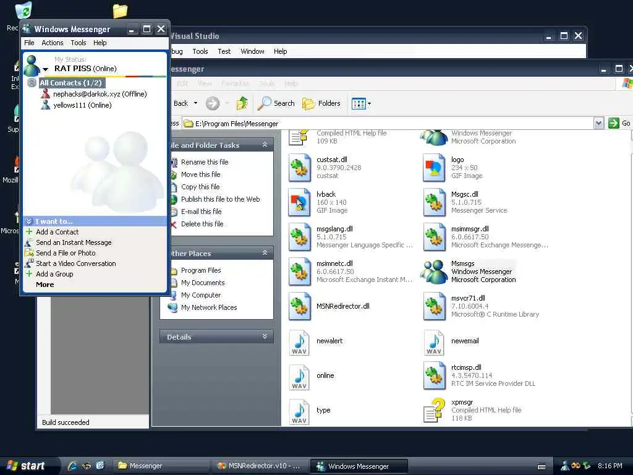Open the Test menu in Visual Studio
The image size is (633, 475).
point(224,51)
